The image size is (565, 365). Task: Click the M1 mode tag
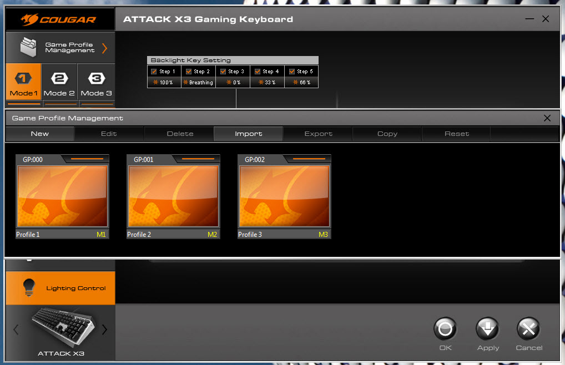(x=101, y=234)
